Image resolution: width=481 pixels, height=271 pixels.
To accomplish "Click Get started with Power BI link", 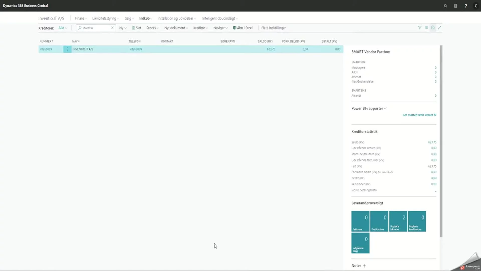I will (419, 115).
